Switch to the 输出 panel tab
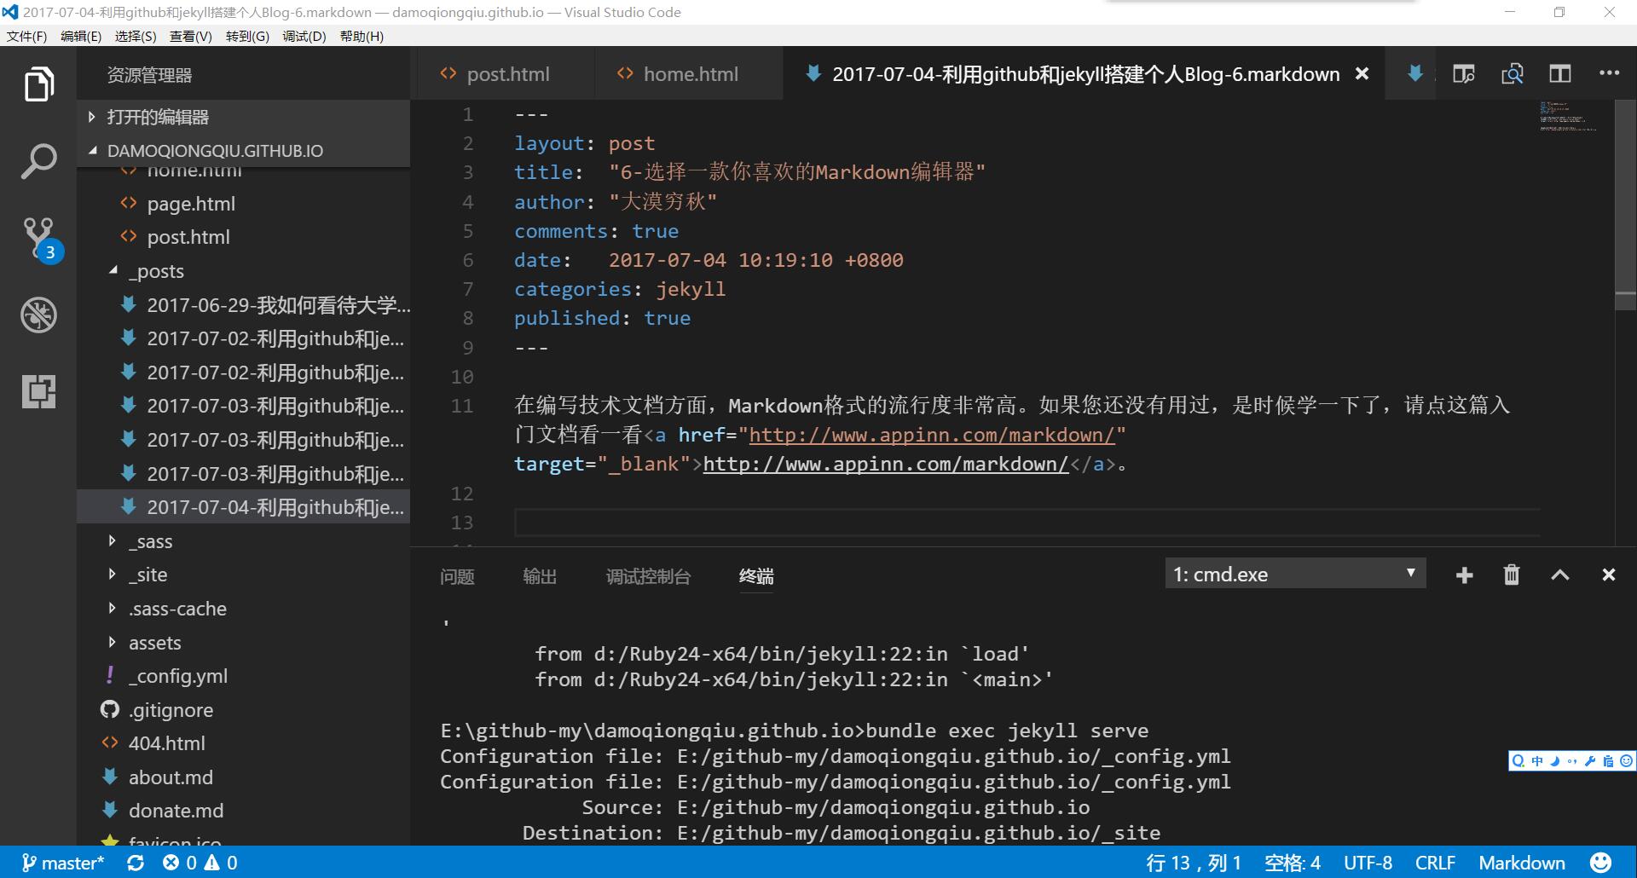The width and height of the screenshot is (1637, 878). (540, 577)
